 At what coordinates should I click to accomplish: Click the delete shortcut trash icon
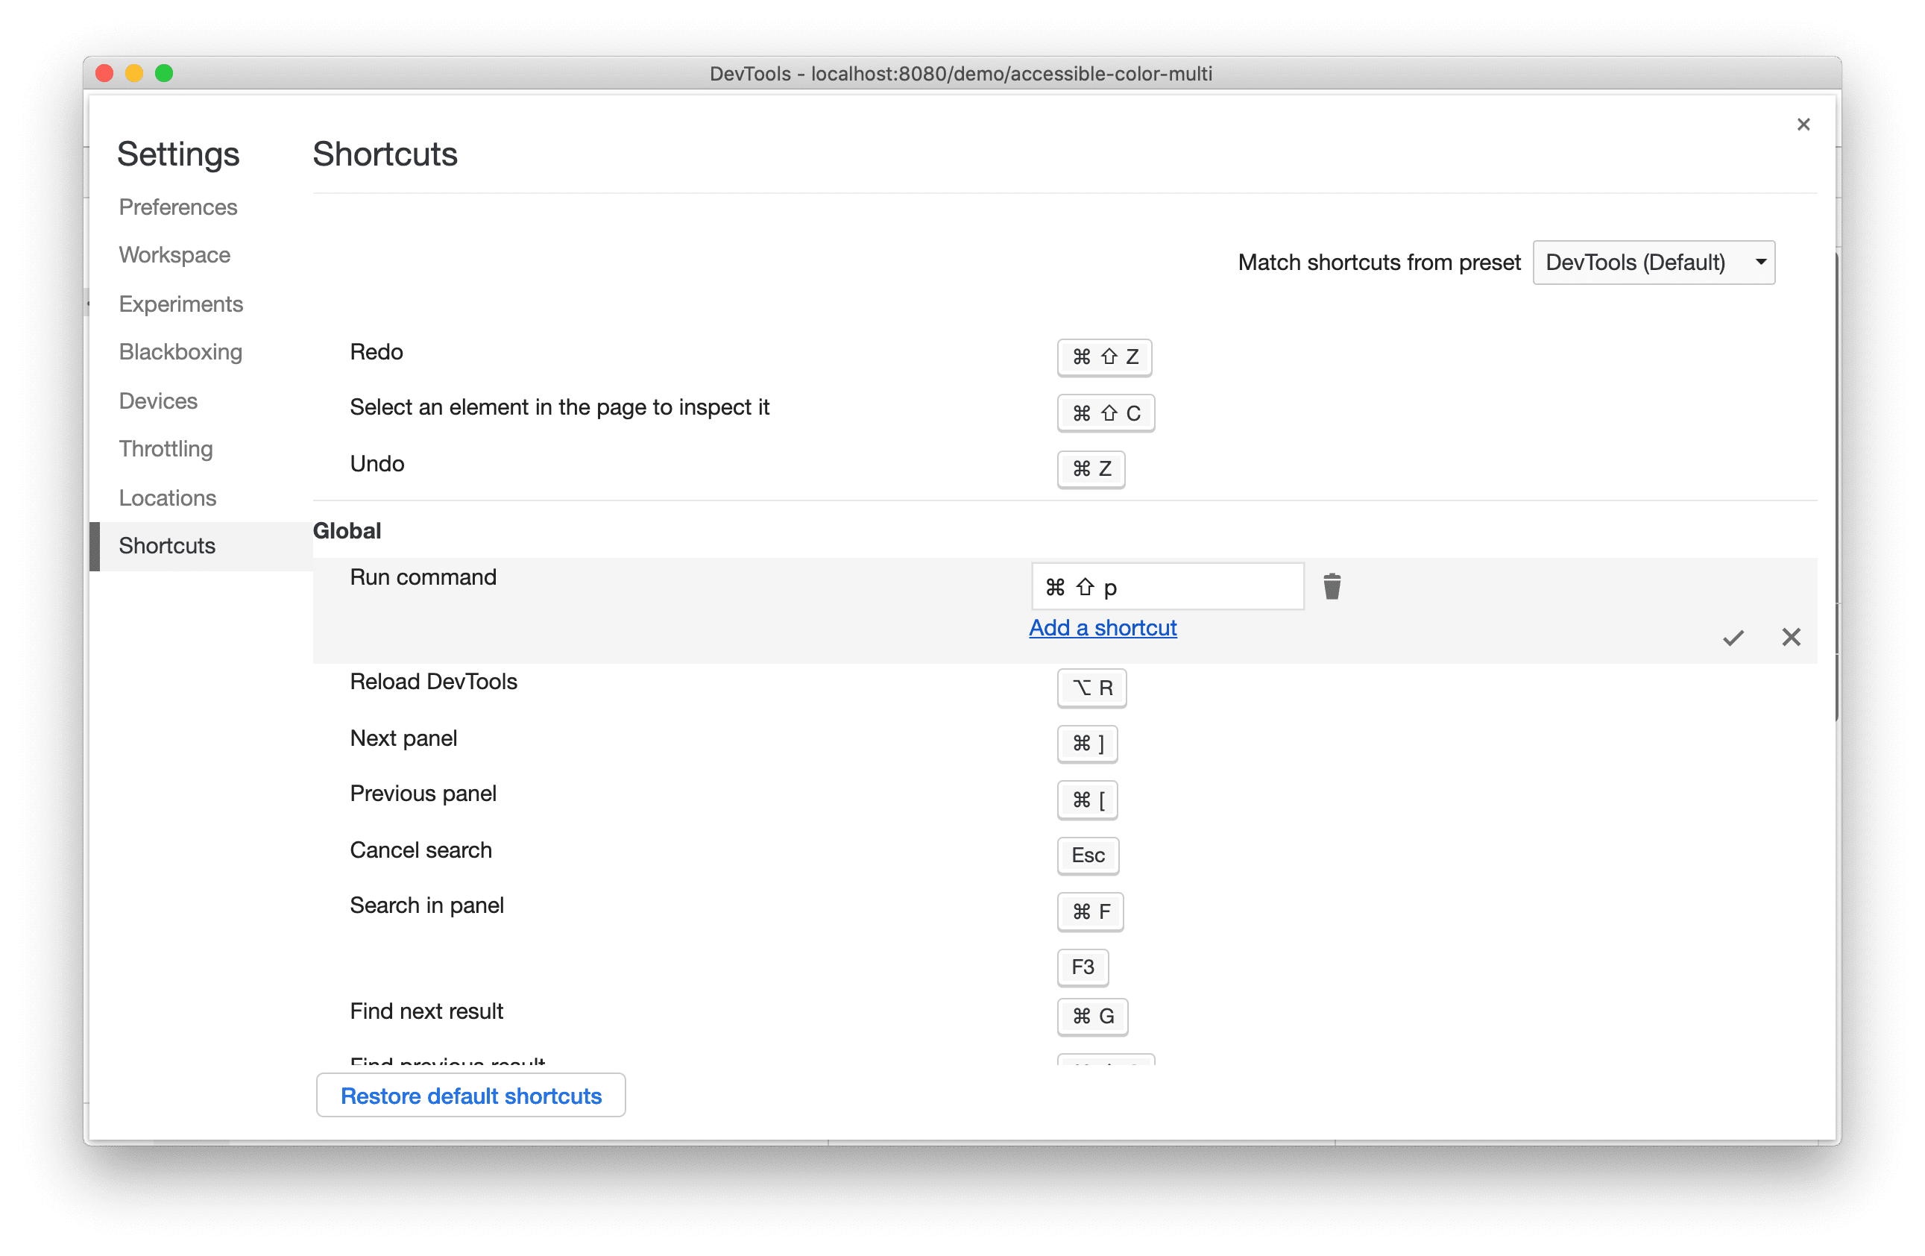(x=1332, y=585)
